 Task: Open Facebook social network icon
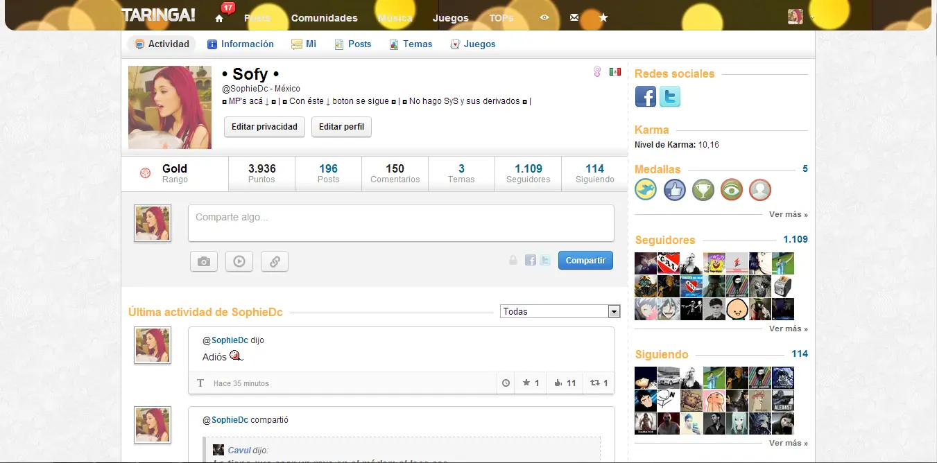coord(646,96)
